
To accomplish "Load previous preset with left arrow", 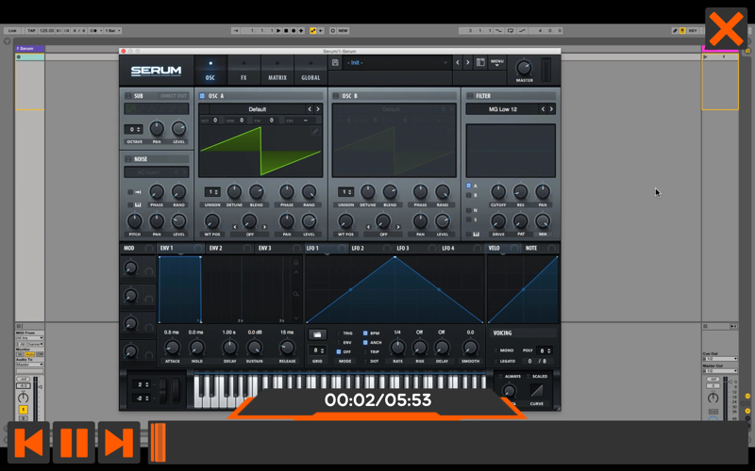I will pos(458,62).
